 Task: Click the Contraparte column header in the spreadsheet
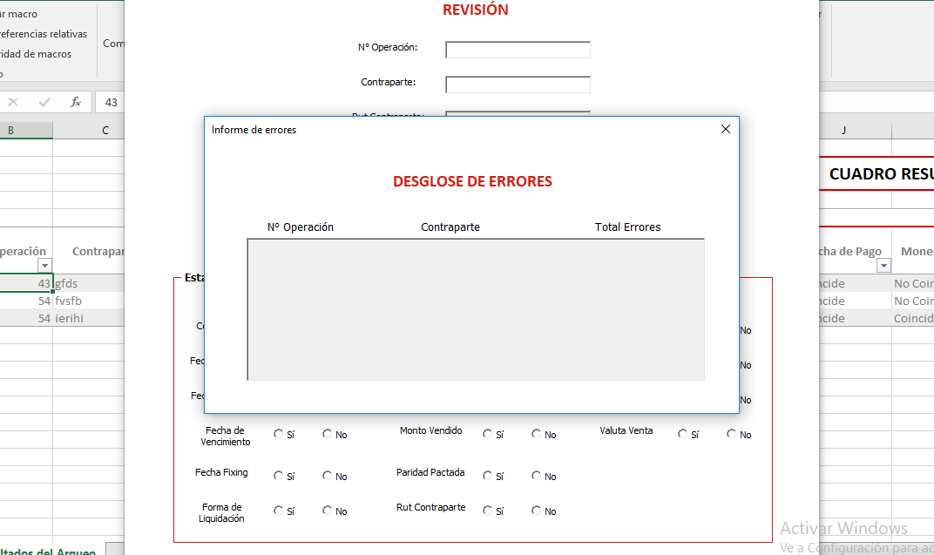tap(98, 251)
